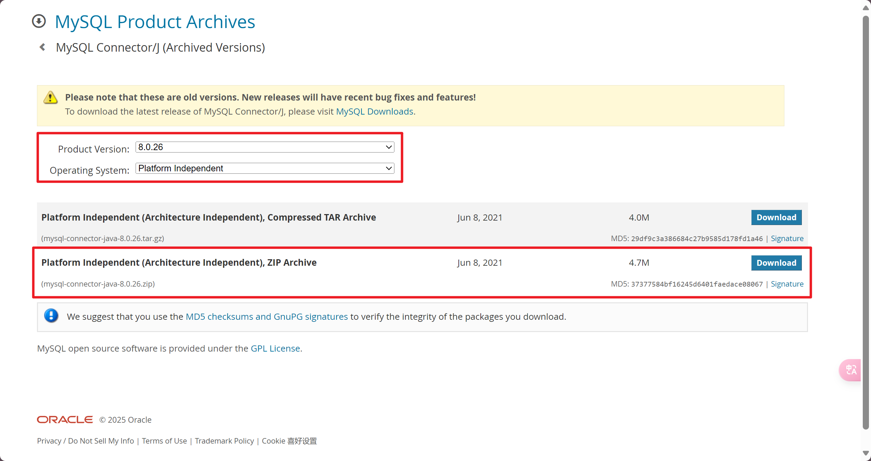Click the 4.7M file size value
The width and height of the screenshot is (871, 461).
pyautogui.click(x=639, y=263)
